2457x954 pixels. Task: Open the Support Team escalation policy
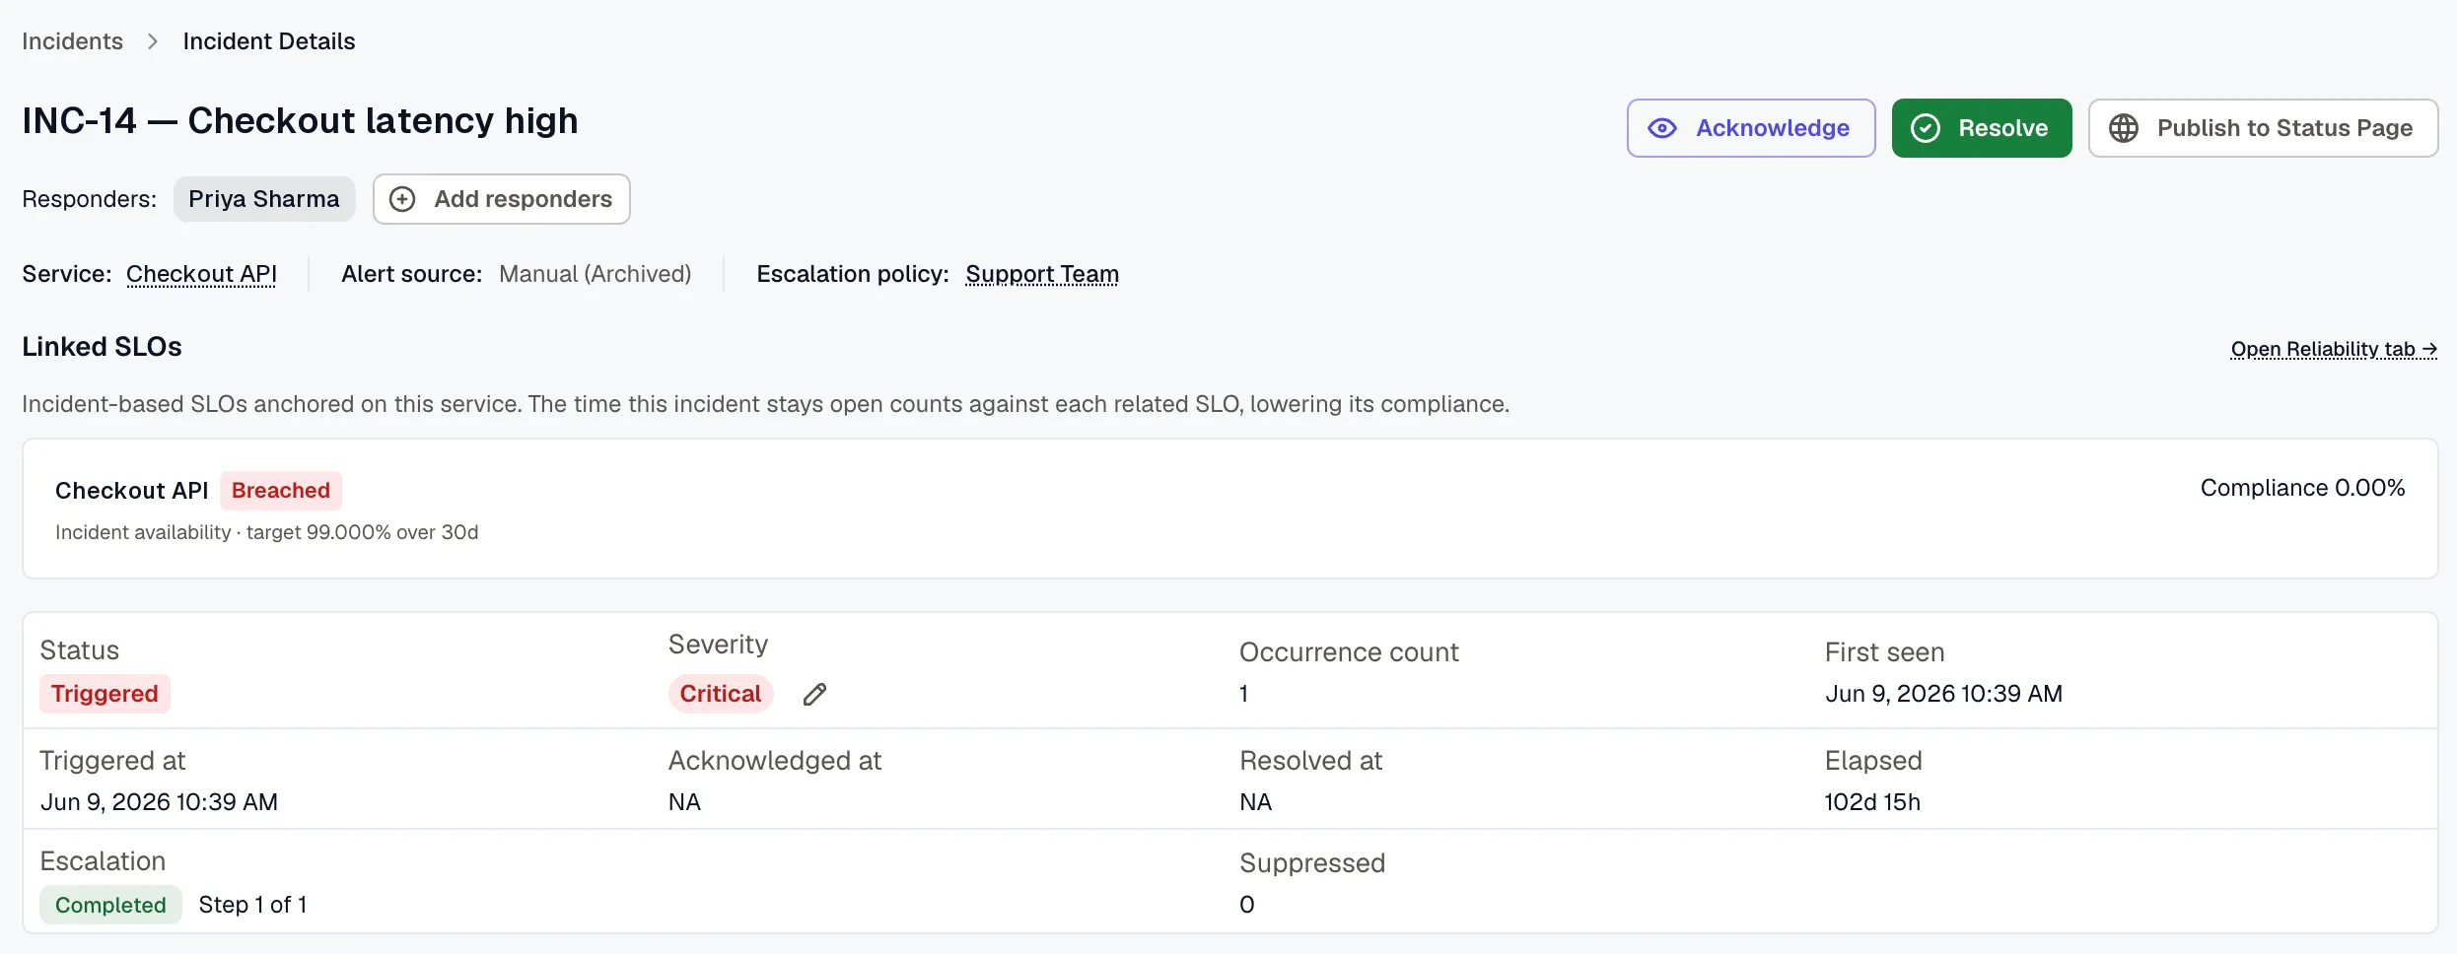coord(1042,274)
